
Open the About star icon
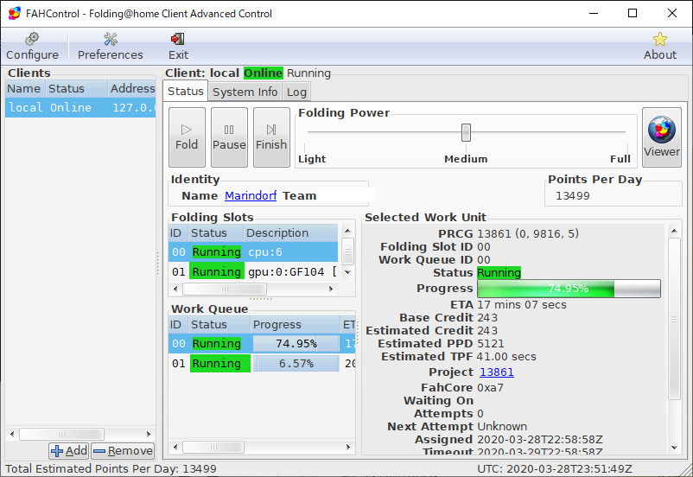[659, 46]
